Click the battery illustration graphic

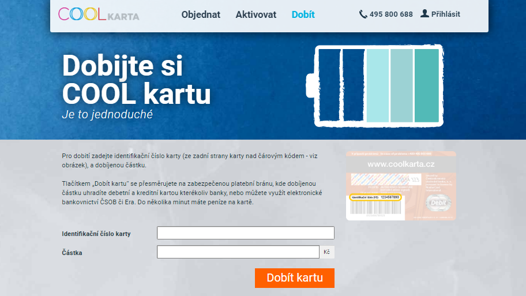(375, 86)
